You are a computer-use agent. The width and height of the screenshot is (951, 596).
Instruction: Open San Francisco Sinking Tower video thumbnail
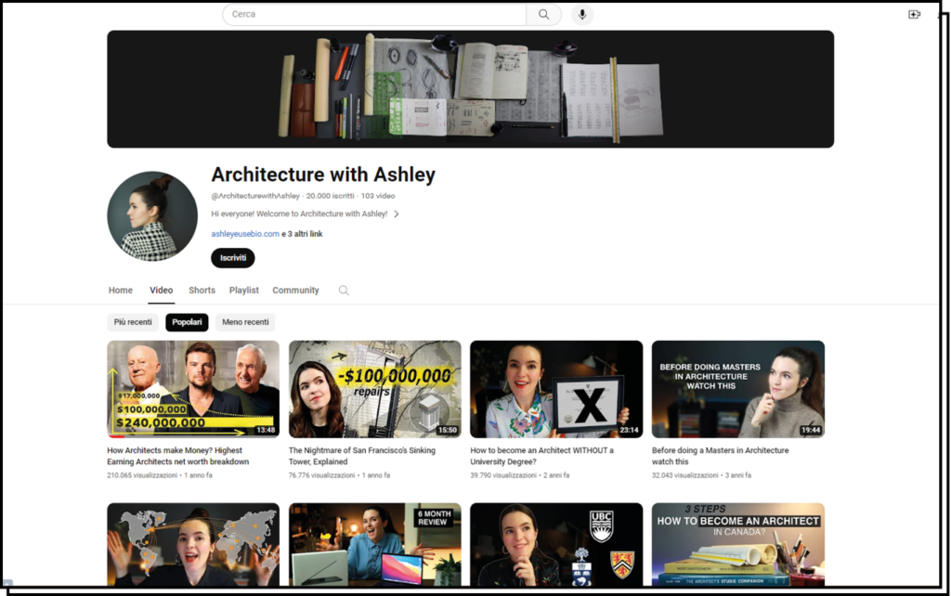[x=374, y=389]
